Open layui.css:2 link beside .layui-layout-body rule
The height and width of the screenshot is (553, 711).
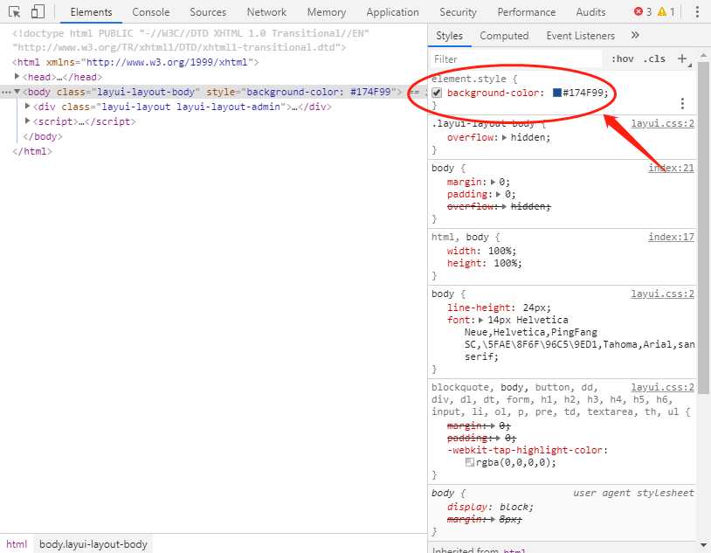(x=662, y=123)
